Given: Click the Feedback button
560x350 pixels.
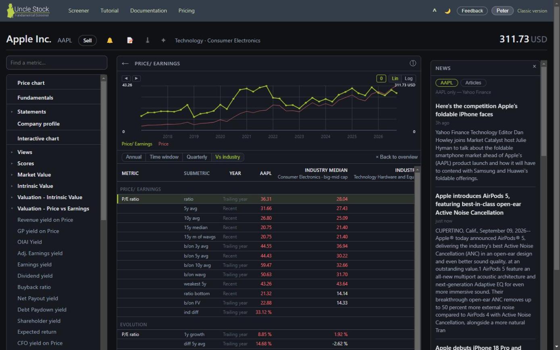Looking at the screenshot, I should (472, 11).
